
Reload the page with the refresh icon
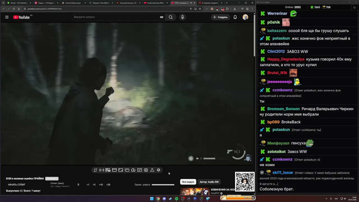pyautogui.click(x=14, y=9)
